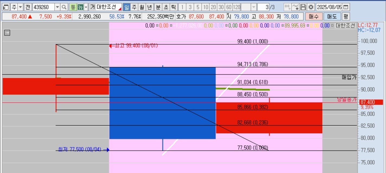Viewport: 386px width, 173px height.
Task: Click the change rate +9.39%
Action: (x=64, y=17)
